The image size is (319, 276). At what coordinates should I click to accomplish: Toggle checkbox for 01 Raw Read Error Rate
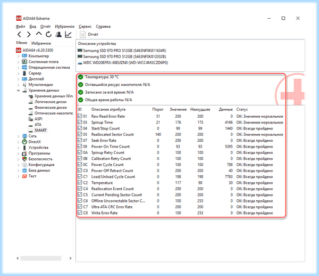80,116
